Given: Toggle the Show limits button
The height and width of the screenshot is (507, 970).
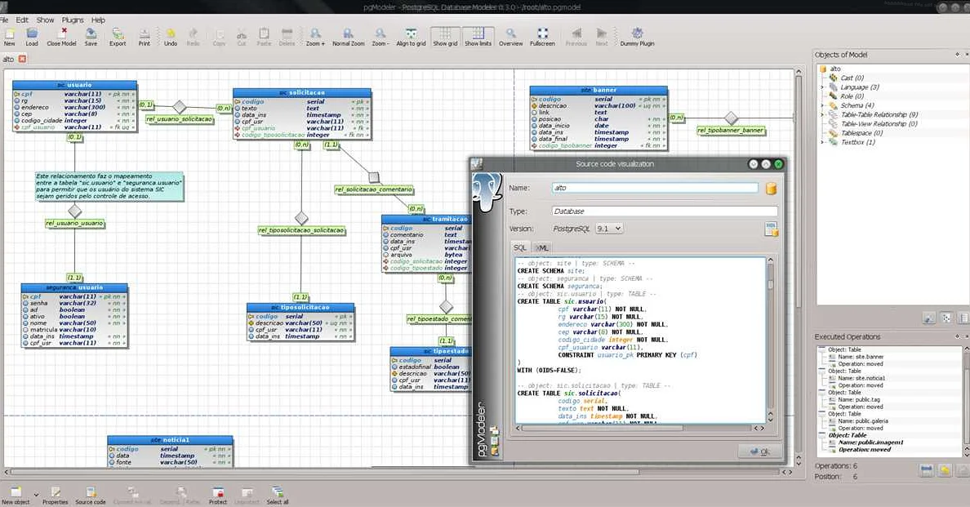Looking at the screenshot, I should tap(478, 35).
